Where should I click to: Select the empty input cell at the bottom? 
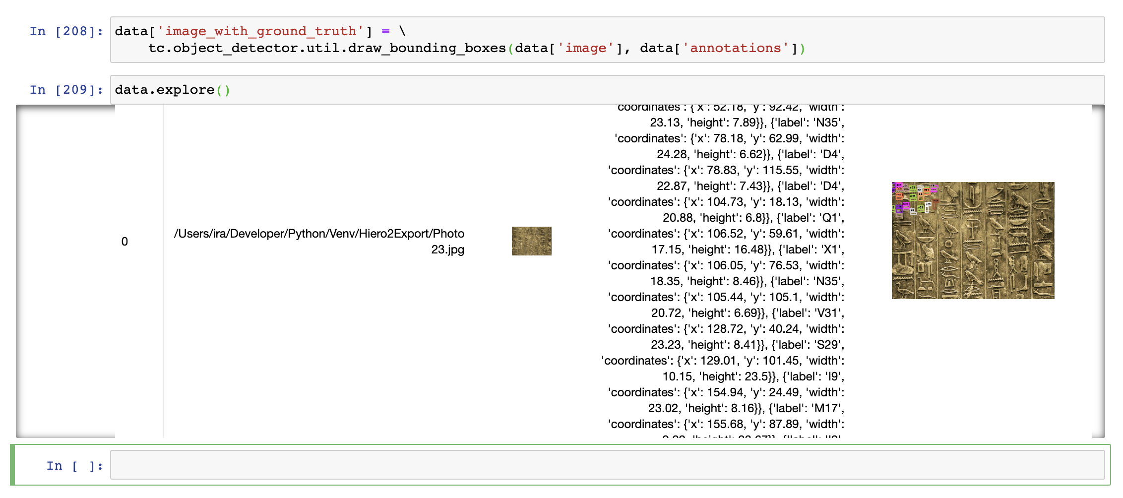(x=595, y=465)
